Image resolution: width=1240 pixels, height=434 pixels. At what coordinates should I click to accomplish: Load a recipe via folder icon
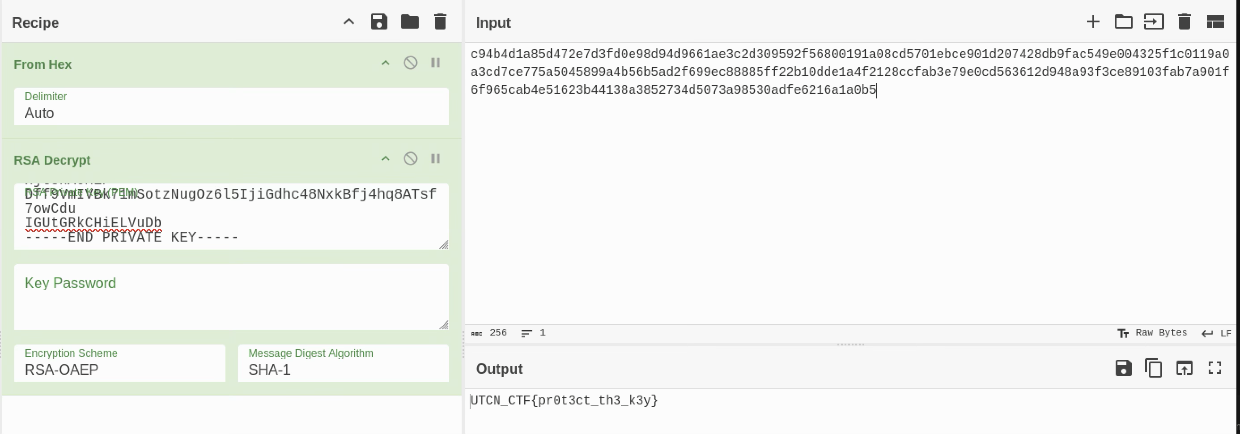pyautogui.click(x=410, y=21)
